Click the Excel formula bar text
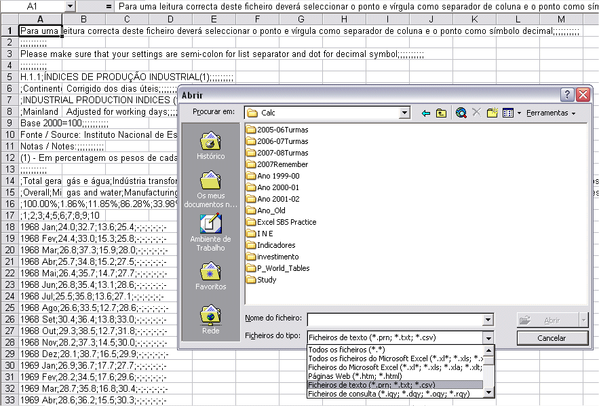The image size is (599, 406). coord(358,6)
